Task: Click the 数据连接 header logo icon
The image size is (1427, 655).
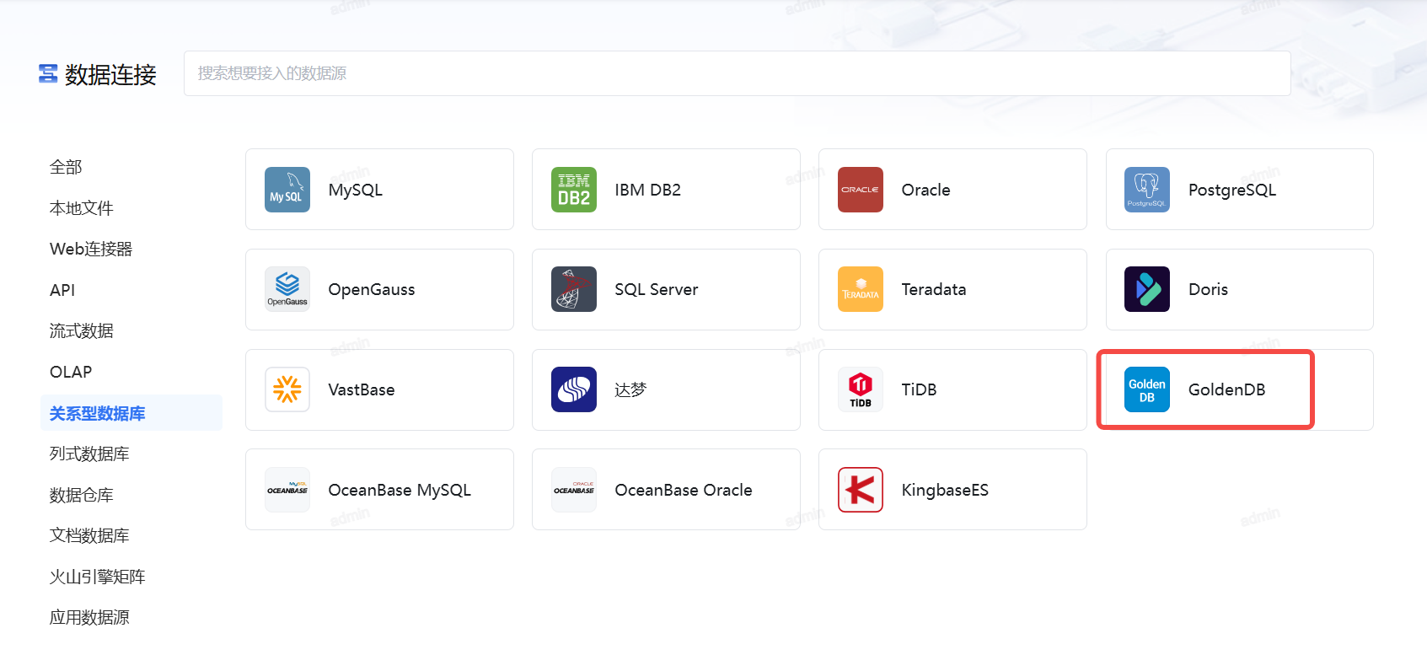Action: [x=48, y=74]
